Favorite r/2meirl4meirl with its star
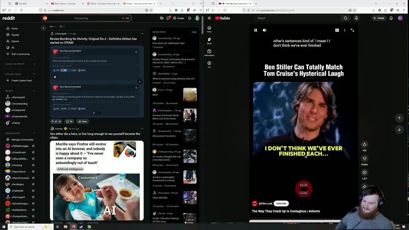Image resolution: width=409 pixels, height=230 pixels. pos(33,152)
